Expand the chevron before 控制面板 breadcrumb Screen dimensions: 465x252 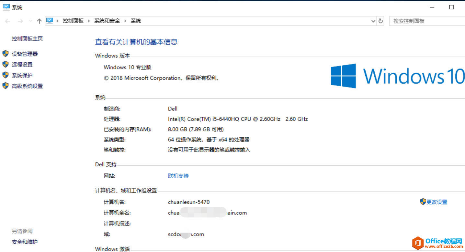[x=57, y=21]
